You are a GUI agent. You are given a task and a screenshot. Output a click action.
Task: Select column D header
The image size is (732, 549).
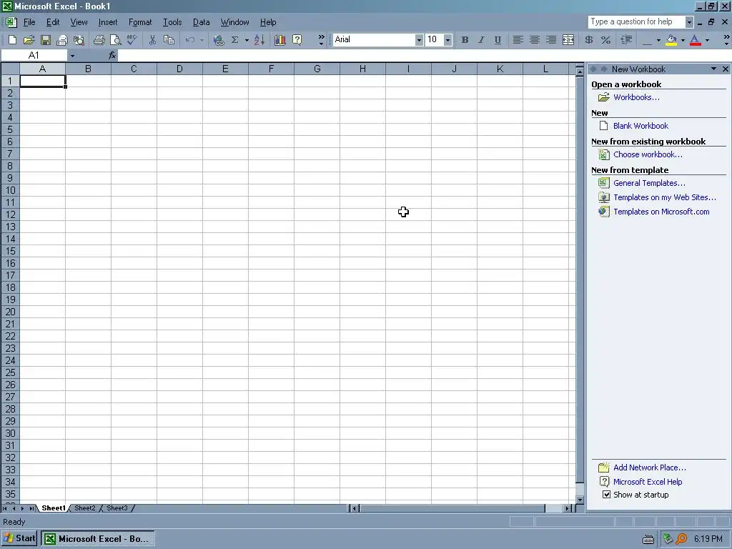179,69
